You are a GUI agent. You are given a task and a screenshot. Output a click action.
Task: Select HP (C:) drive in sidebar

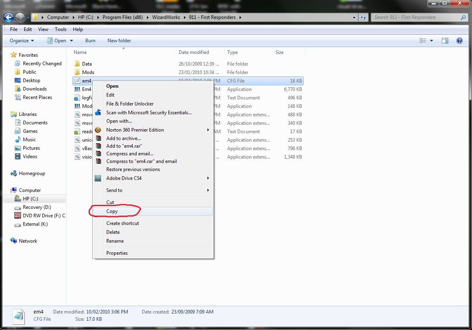click(x=30, y=199)
